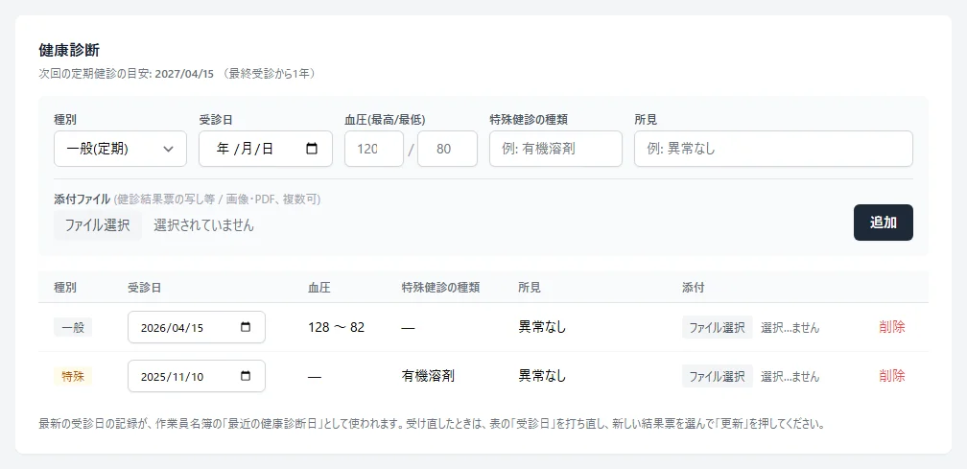Image resolution: width=967 pixels, height=469 pixels.
Task: Edit the 2026/04/15 date field
Action: click(196, 327)
